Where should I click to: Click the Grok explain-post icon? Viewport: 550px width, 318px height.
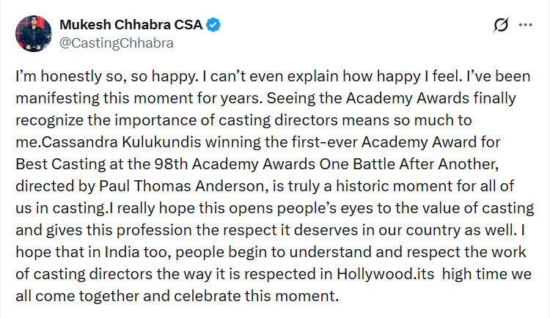point(502,25)
